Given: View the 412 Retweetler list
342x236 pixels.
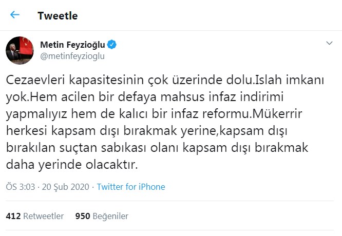Looking at the screenshot, I should click(35, 216).
